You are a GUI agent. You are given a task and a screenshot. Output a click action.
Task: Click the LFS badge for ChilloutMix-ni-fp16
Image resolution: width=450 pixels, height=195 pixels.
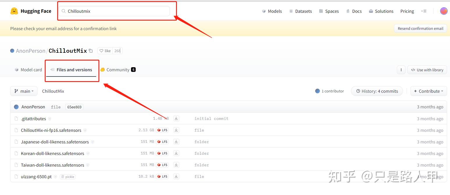click(x=162, y=130)
